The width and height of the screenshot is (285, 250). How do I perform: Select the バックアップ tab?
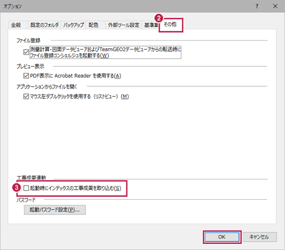tap(74, 25)
